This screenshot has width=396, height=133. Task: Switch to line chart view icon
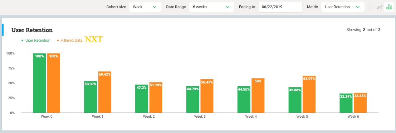pyautogui.click(x=379, y=7)
